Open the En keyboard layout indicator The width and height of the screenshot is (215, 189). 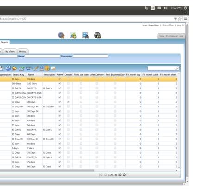coord(152,8)
